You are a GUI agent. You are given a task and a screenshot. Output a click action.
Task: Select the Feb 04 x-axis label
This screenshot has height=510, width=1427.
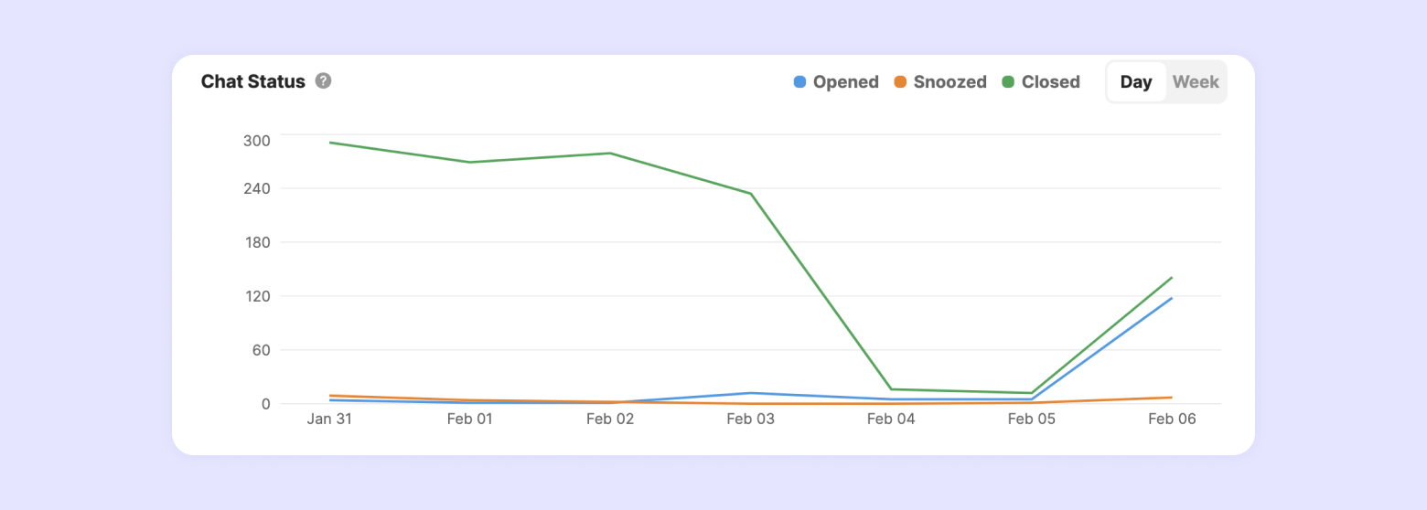point(891,419)
